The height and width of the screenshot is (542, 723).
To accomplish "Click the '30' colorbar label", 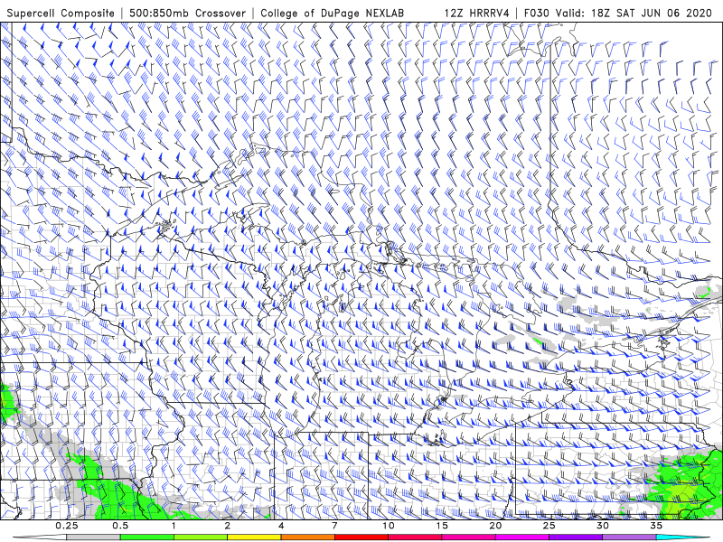I will [603, 526].
